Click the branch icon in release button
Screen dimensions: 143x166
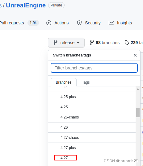56,43
